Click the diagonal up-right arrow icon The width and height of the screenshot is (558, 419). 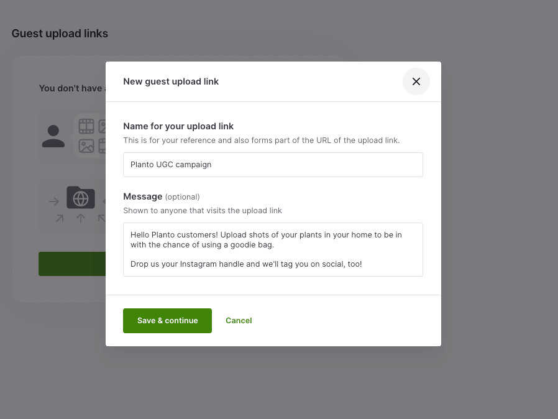[59, 218]
